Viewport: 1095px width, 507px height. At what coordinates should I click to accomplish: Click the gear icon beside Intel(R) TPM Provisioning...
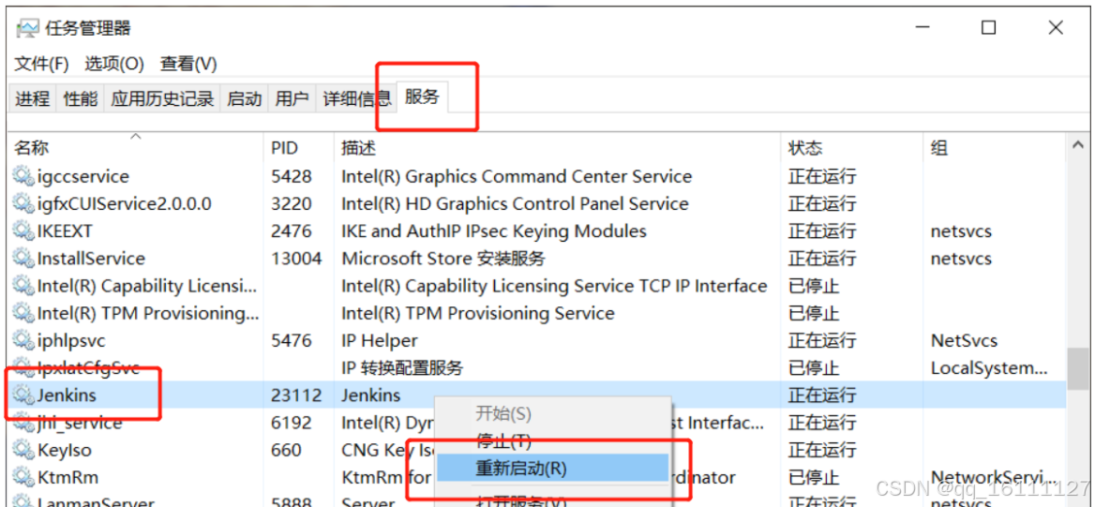pos(23,313)
